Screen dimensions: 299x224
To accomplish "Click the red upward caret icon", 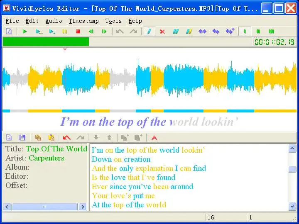I will pos(154,138).
